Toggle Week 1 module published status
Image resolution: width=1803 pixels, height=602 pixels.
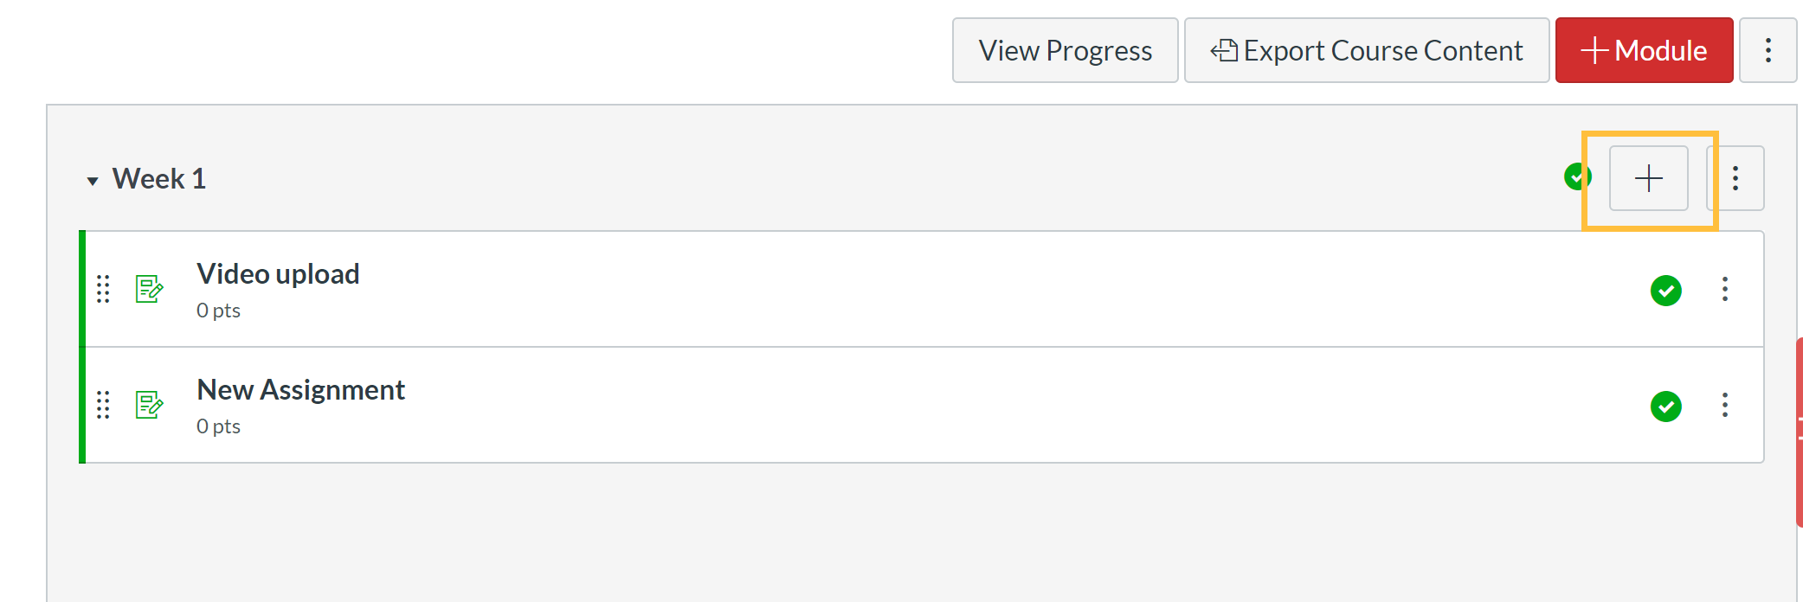[1575, 177]
